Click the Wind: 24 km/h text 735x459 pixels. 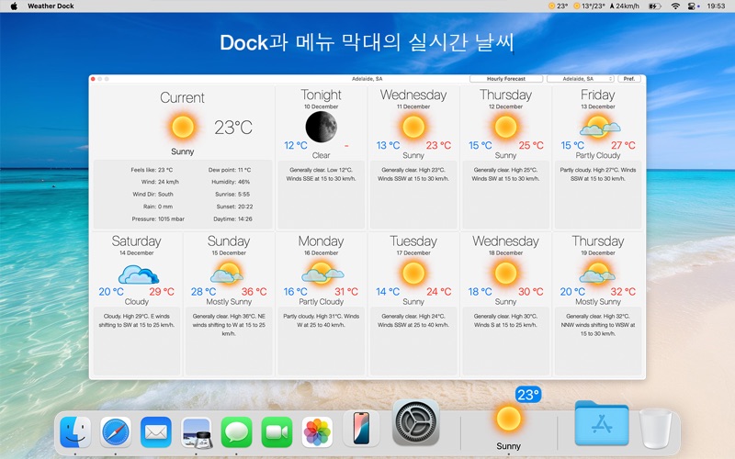coord(160,182)
